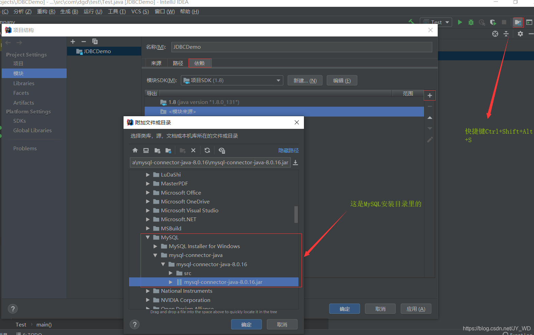This screenshot has width=534, height=335.
Task: Move dependency up with arrow icon
Action: point(430,118)
